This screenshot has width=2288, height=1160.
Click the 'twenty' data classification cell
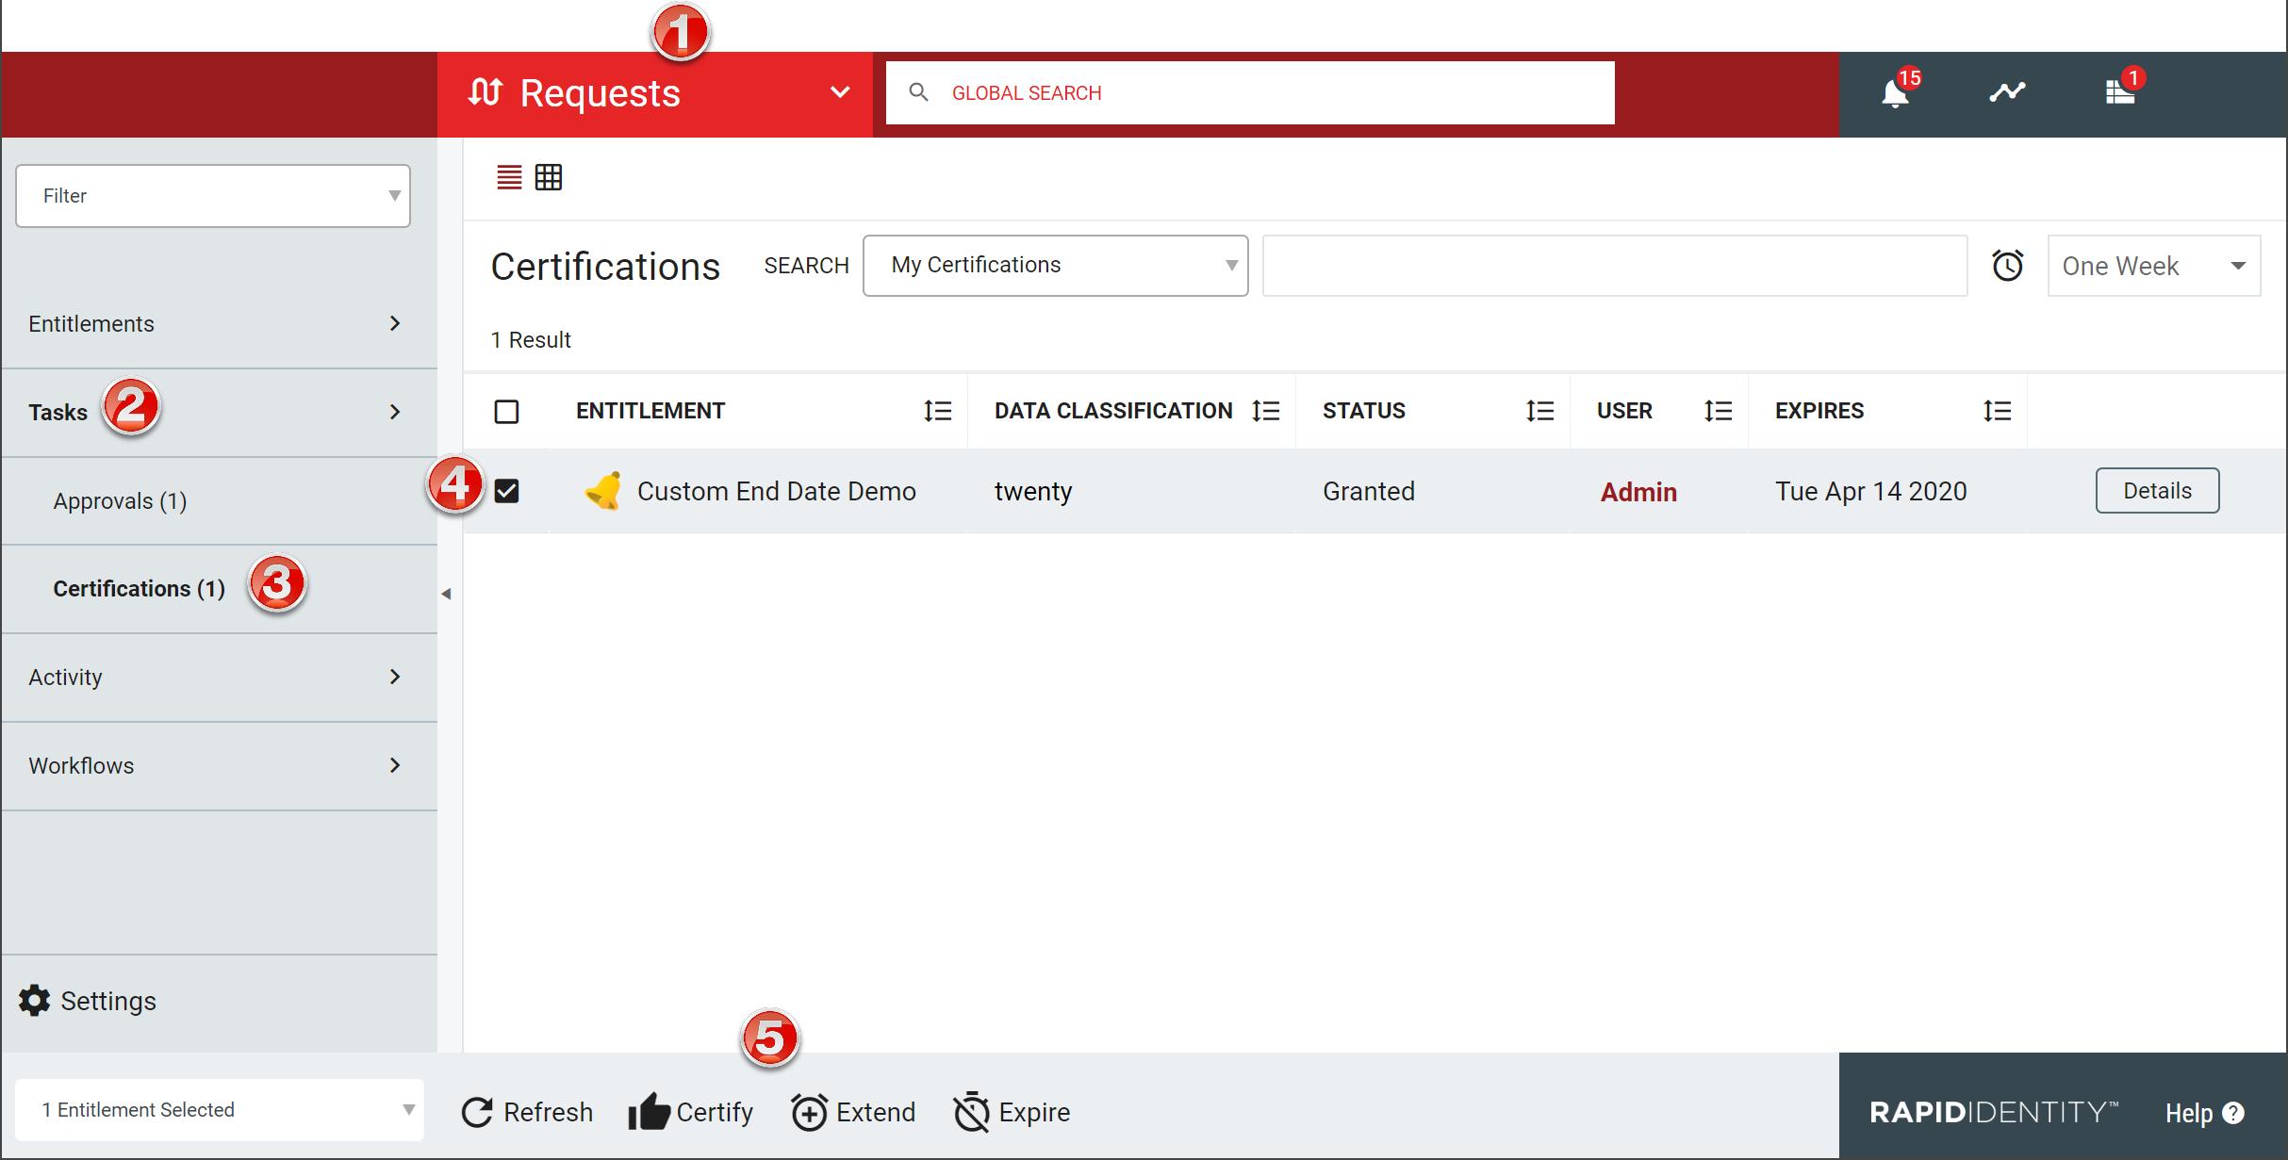(1033, 492)
